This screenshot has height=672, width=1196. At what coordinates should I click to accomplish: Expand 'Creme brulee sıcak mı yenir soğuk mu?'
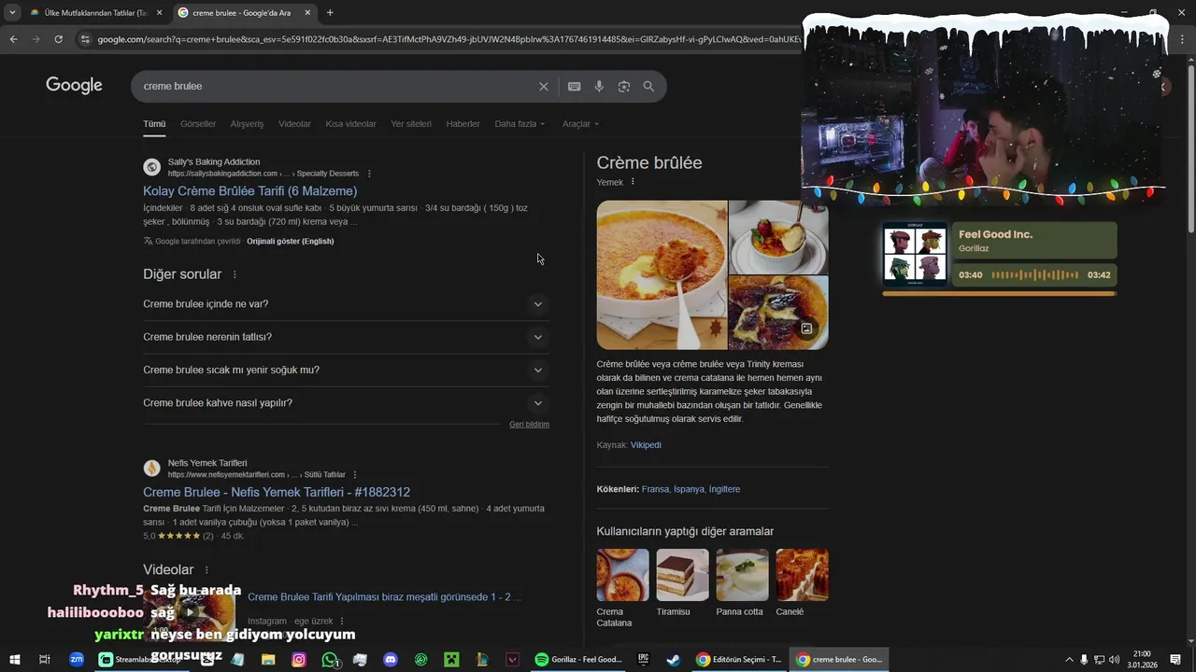pos(346,370)
